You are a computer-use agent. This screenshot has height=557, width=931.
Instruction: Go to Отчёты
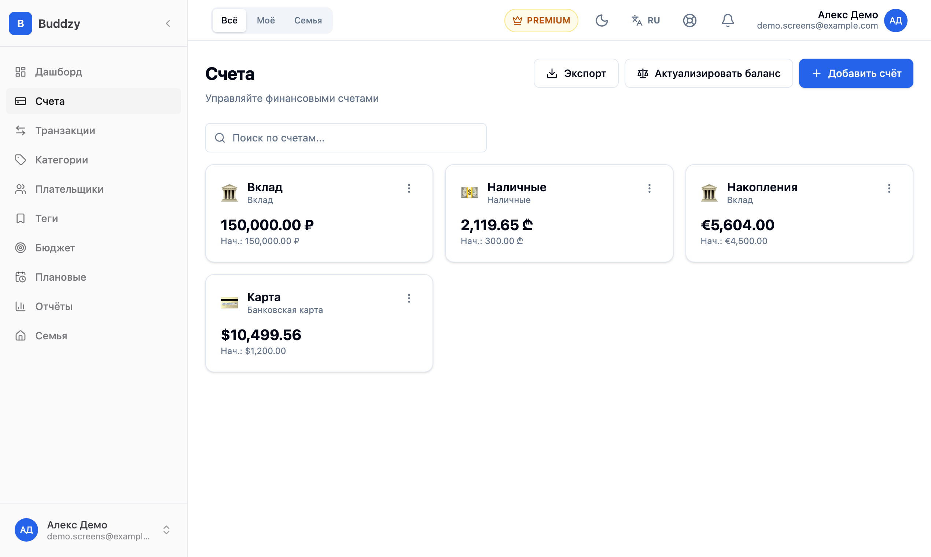click(x=93, y=306)
